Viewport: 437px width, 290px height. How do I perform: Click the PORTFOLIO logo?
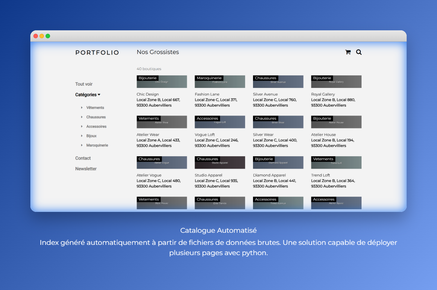97,53
